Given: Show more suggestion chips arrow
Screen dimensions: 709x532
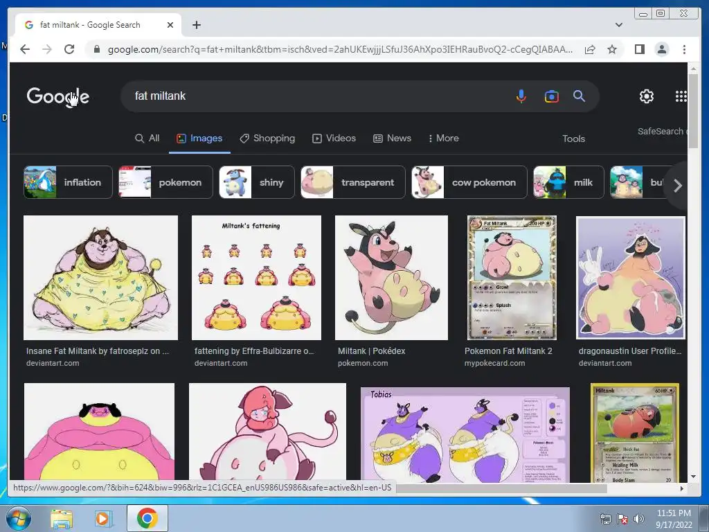Looking at the screenshot, I should [x=677, y=186].
